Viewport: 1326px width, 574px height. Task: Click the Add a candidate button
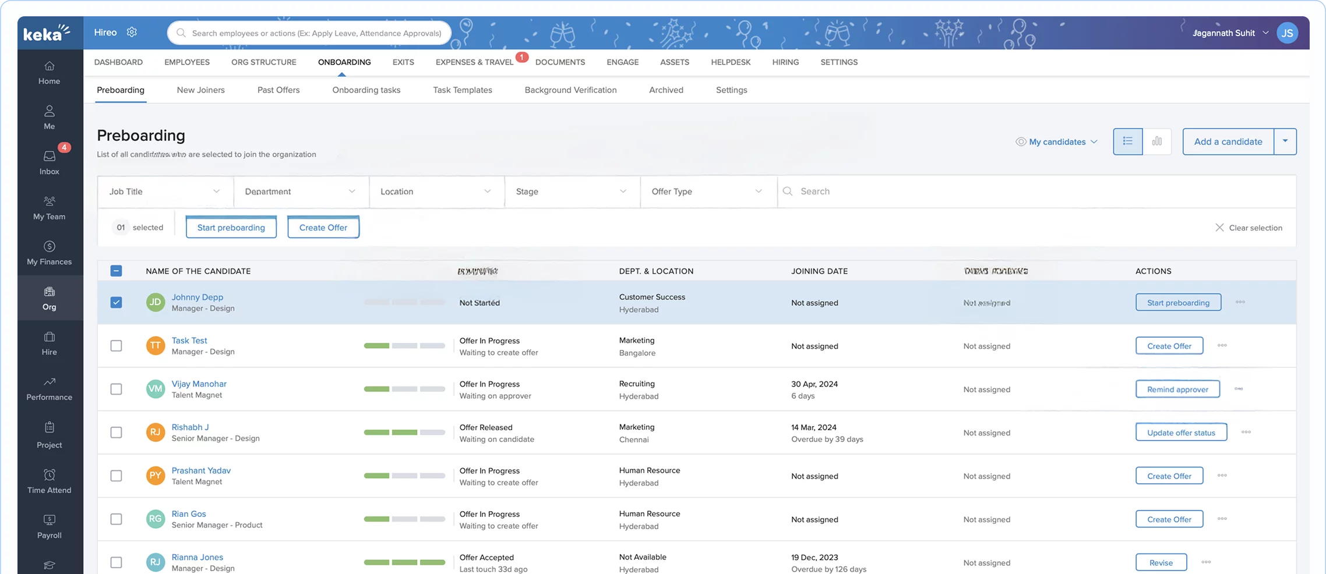[x=1228, y=141]
